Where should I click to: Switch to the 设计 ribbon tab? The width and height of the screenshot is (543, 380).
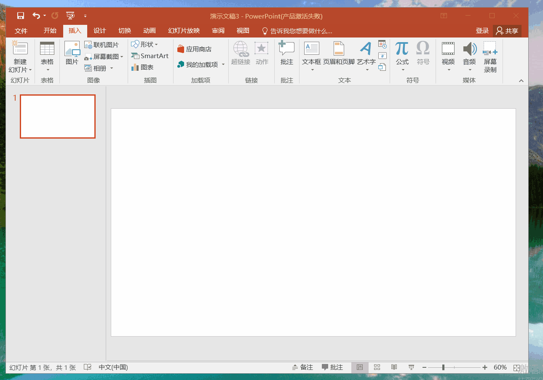pyautogui.click(x=99, y=30)
